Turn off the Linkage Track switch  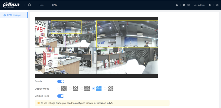pos(60,96)
